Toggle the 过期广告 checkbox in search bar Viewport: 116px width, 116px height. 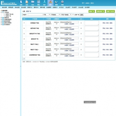(x=73, y=14)
